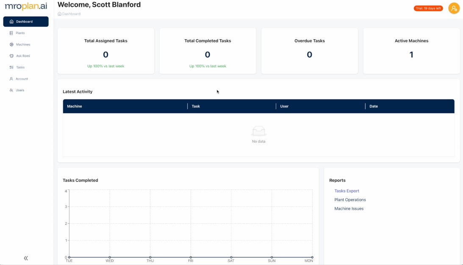Click the Machines gear icon in sidebar
The width and height of the screenshot is (463, 265).
[11, 44]
